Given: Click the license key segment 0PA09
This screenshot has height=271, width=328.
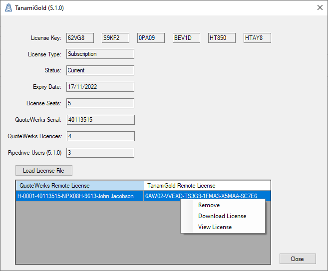Looking at the screenshot, I should point(151,38).
